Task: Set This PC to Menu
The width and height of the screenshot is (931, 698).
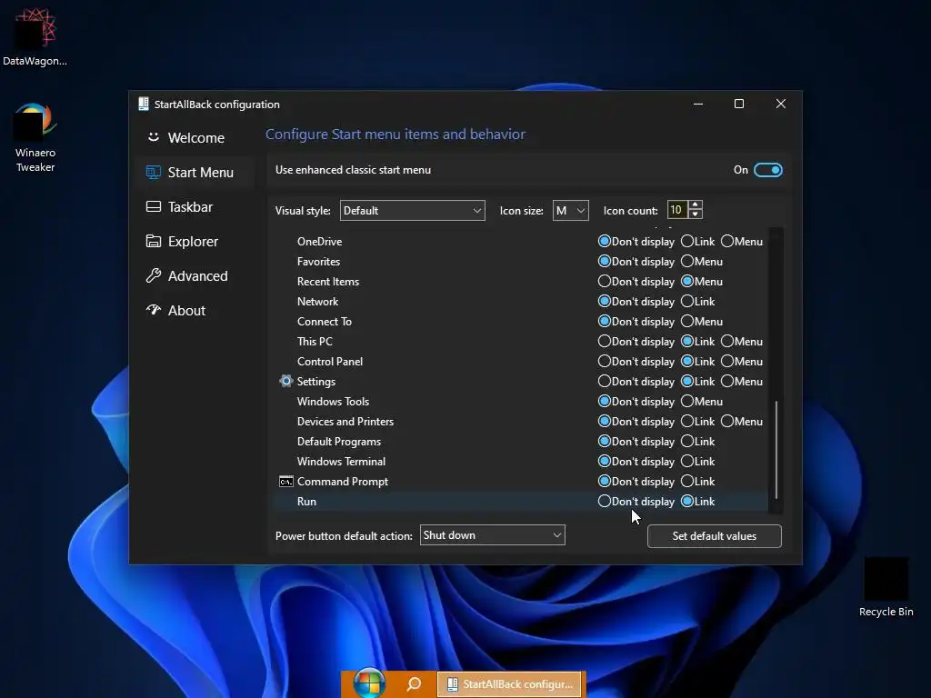Action: pos(742,342)
